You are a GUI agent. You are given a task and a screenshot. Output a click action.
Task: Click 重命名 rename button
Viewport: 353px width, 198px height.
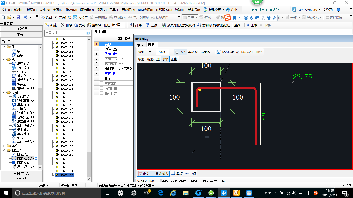click(x=94, y=25)
